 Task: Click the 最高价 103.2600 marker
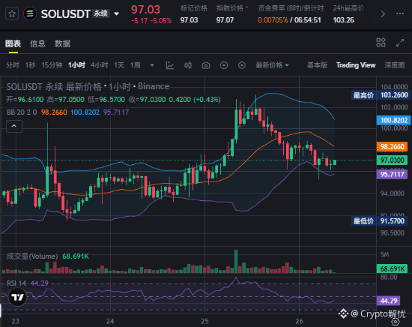click(381, 95)
